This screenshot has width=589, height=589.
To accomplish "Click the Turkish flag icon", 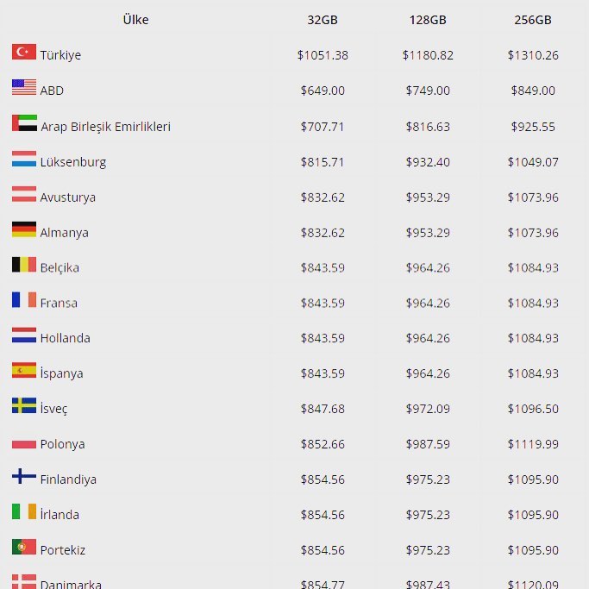I will (x=24, y=52).
